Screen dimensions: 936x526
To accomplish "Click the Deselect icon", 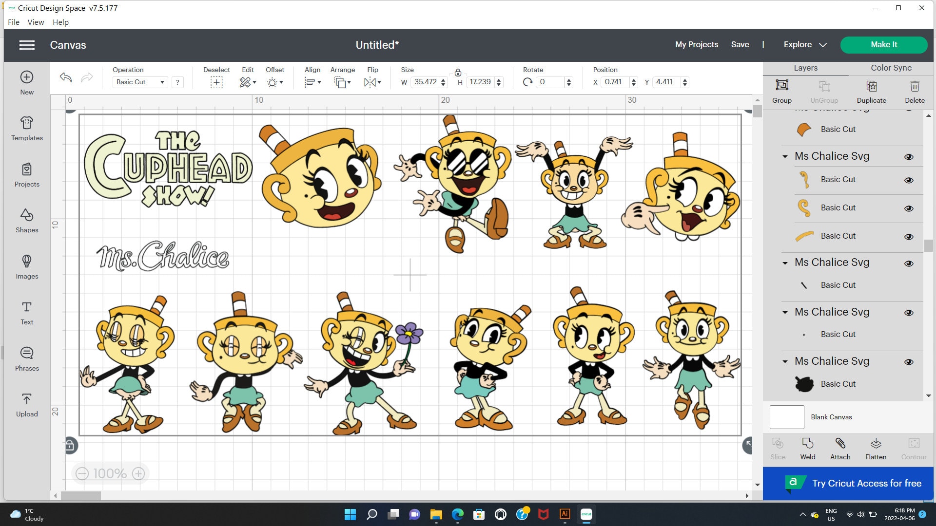I will pos(216,82).
